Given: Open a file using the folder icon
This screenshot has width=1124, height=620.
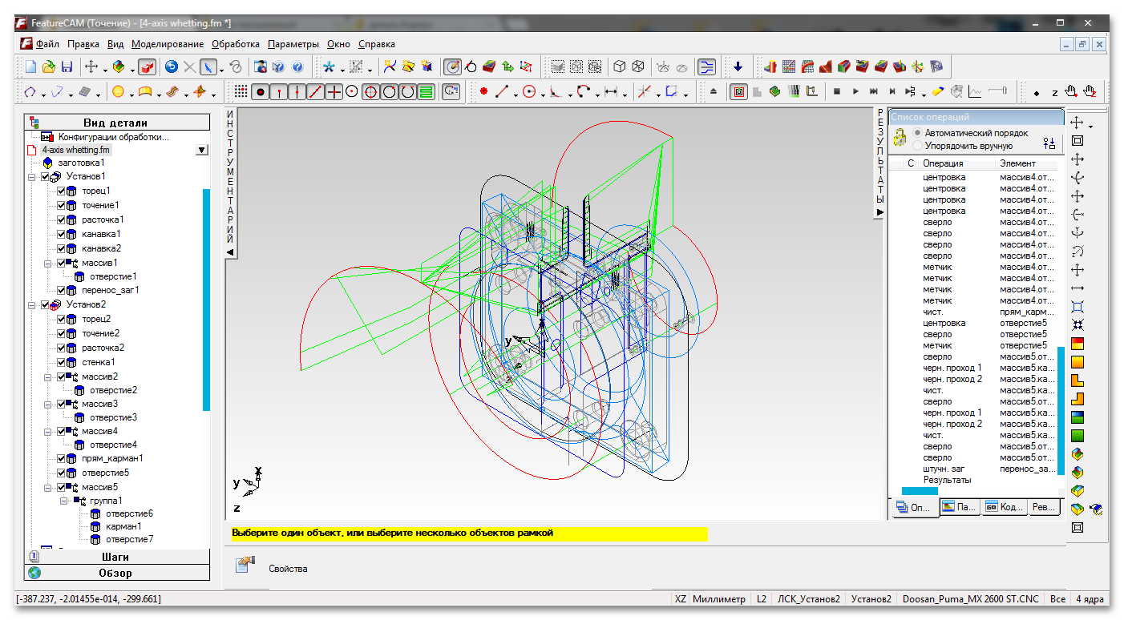Looking at the screenshot, I should pyautogui.click(x=49, y=67).
